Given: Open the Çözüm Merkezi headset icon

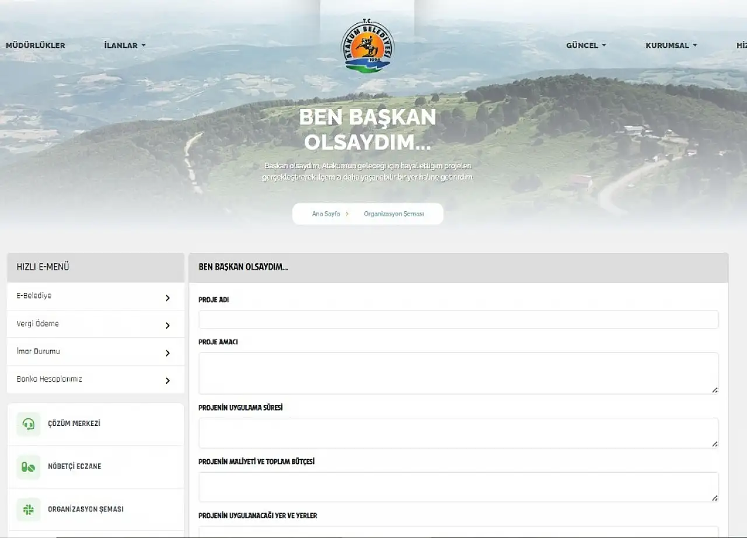Looking at the screenshot, I should (29, 424).
